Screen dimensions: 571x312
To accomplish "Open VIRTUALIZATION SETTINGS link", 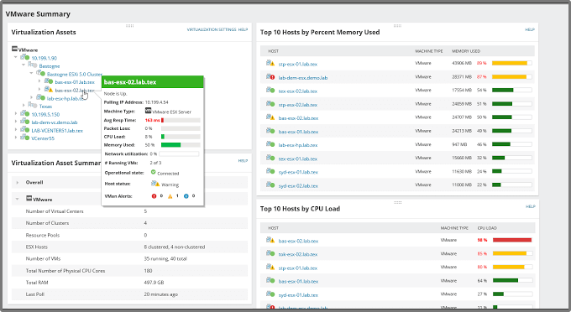I will point(212,29).
